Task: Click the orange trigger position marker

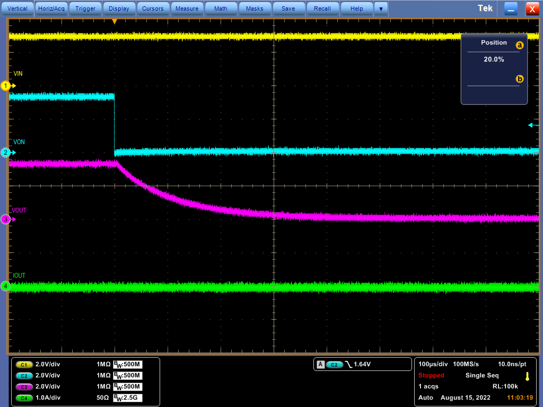Action: 114,21
